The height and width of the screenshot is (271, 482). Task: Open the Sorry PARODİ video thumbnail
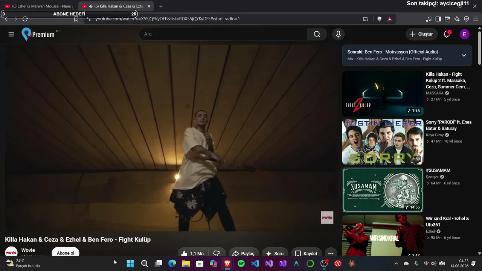[383, 142]
